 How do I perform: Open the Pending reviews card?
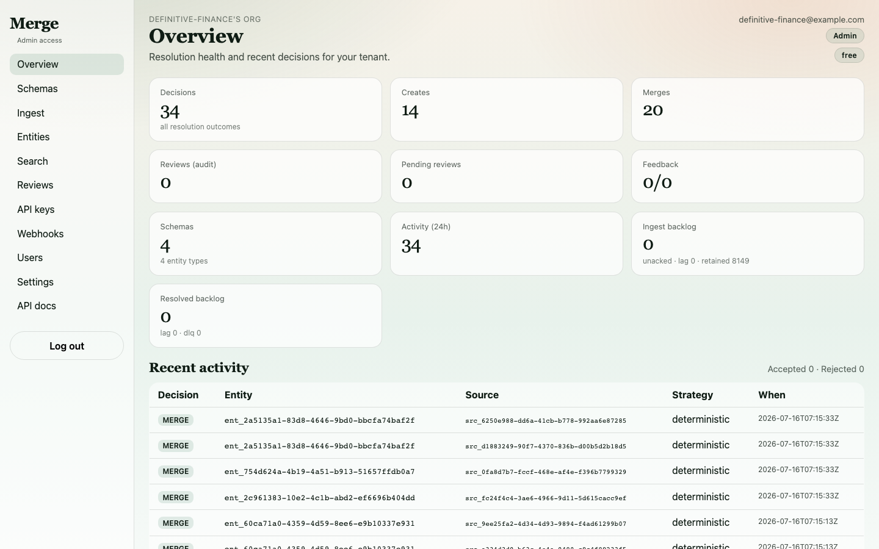click(507, 176)
